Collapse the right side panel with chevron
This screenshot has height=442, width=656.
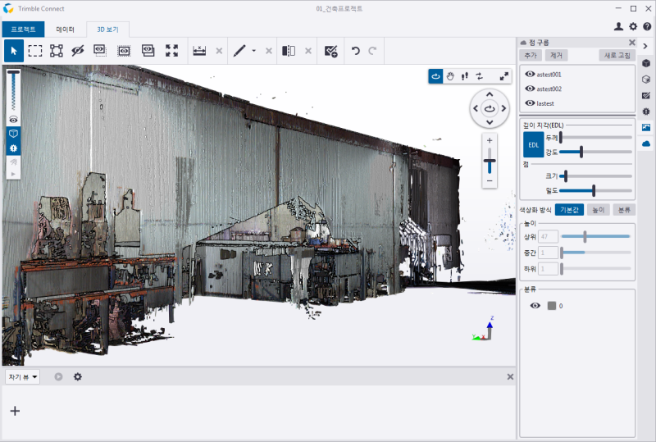[x=646, y=45]
